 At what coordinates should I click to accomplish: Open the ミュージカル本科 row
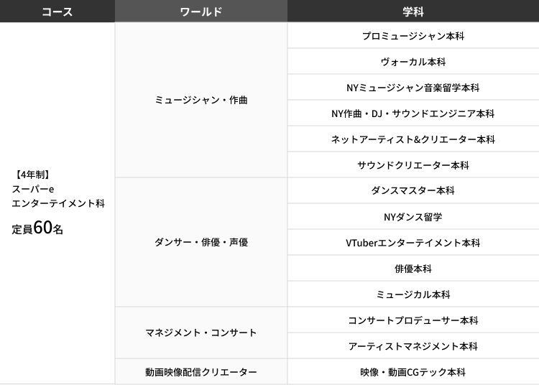(x=413, y=294)
